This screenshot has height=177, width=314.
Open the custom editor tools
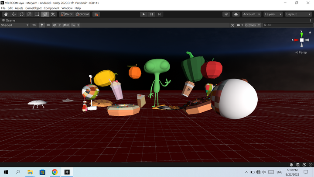tap(53, 14)
